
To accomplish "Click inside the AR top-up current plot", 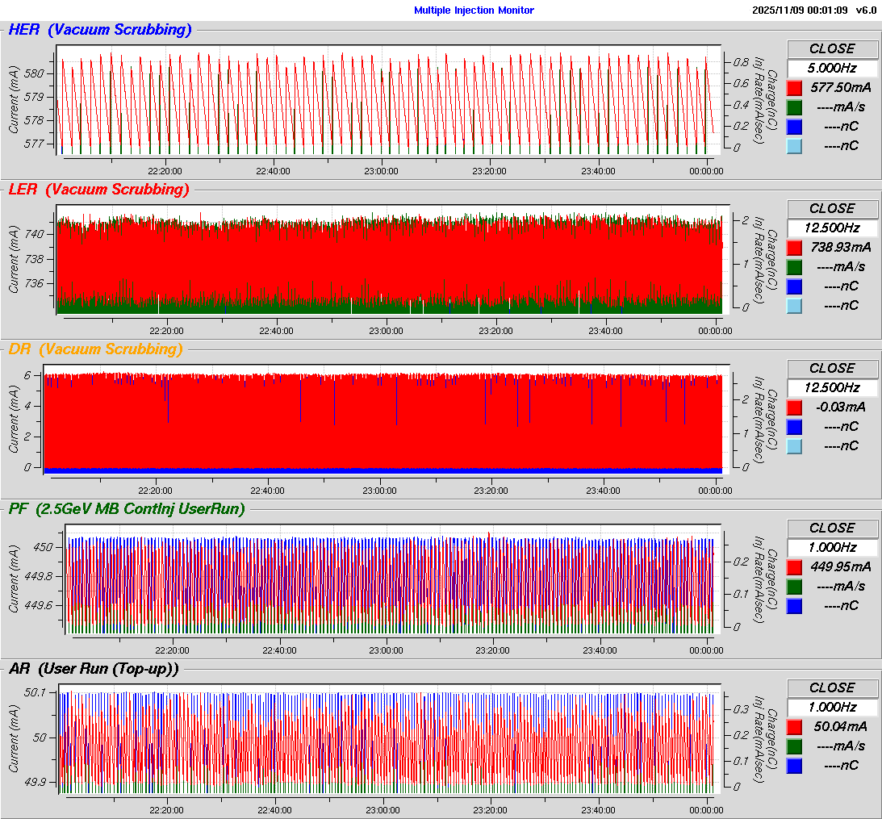I will (387, 738).
